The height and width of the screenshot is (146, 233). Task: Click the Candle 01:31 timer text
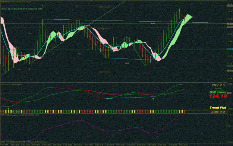tap(218, 112)
